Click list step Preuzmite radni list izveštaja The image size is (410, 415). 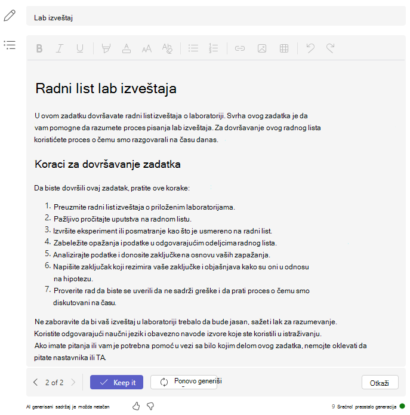pyautogui.click(x=144, y=207)
